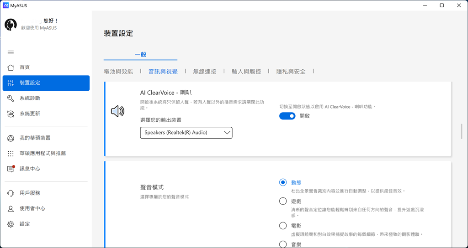Click the home icon beside 首頁
The height and width of the screenshot is (248, 468).
pyautogui.click(x=11, y=67)
